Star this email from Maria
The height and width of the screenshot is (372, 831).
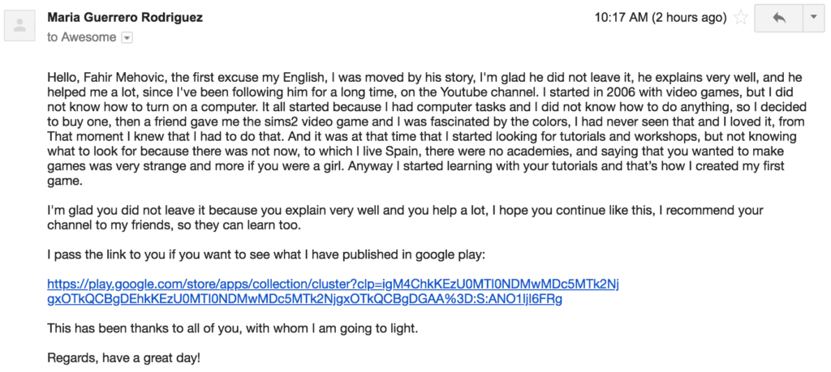pos(740,18)
